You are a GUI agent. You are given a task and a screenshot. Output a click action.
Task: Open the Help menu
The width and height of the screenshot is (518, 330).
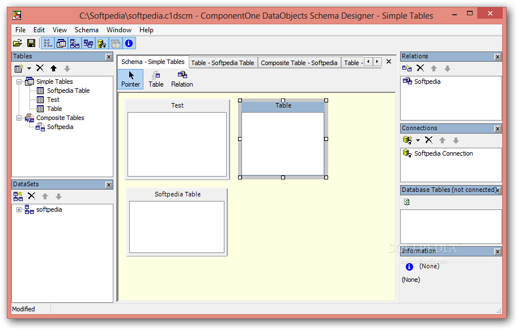pyautogui.click(x=146, y=30)
